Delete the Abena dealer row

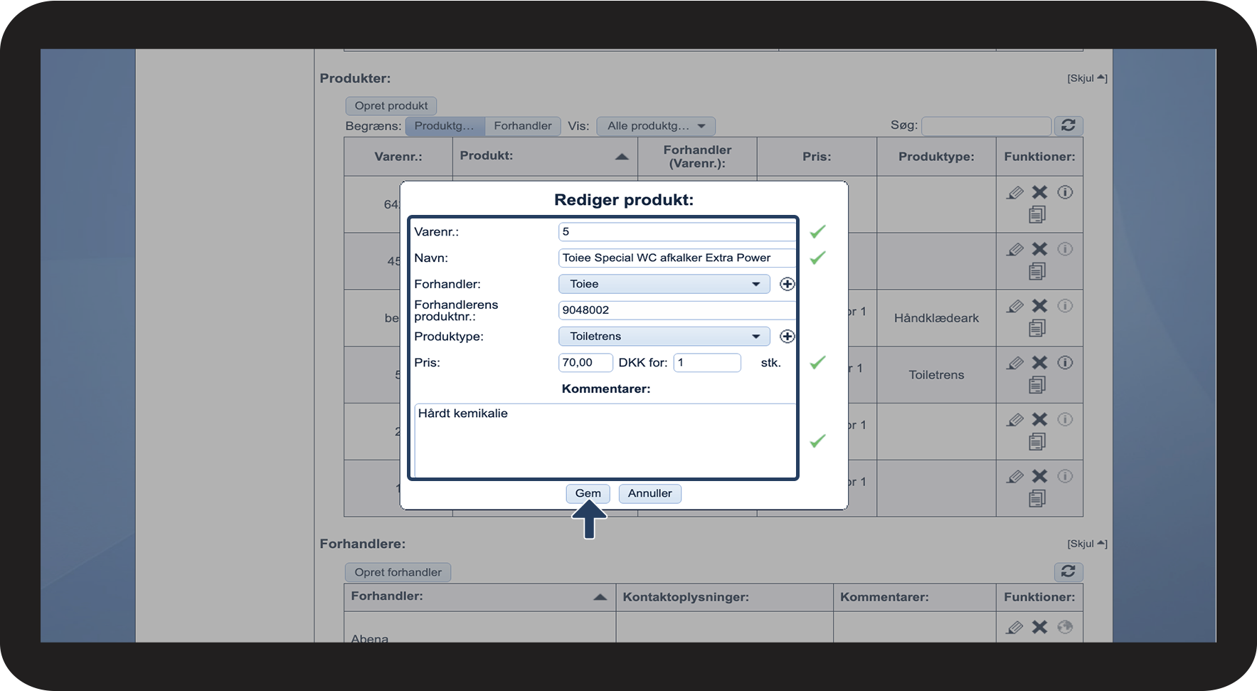[x=1040, y=627]
